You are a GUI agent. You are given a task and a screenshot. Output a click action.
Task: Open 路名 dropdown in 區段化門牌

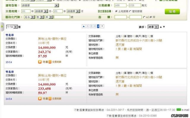coord(30,17)
